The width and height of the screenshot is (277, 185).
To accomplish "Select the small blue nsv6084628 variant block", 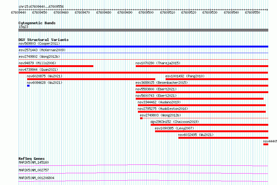I will click(28, 86).
